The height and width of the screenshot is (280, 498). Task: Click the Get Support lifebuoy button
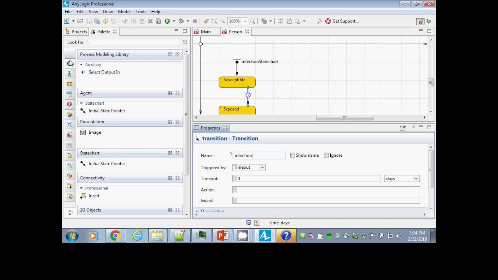click(342, 21)
